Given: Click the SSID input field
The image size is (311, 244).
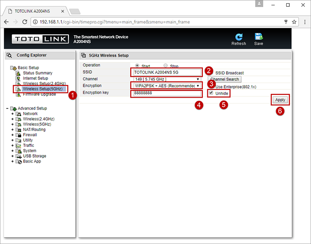Looking at the screenshot, I should tap(167, 72).
